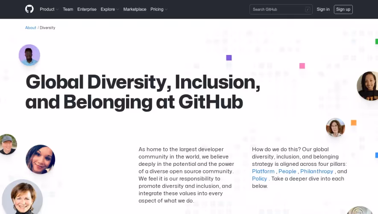Go back to About via breadcrumb
Viewport: 378px width, 214px height.
click(31, 28)
